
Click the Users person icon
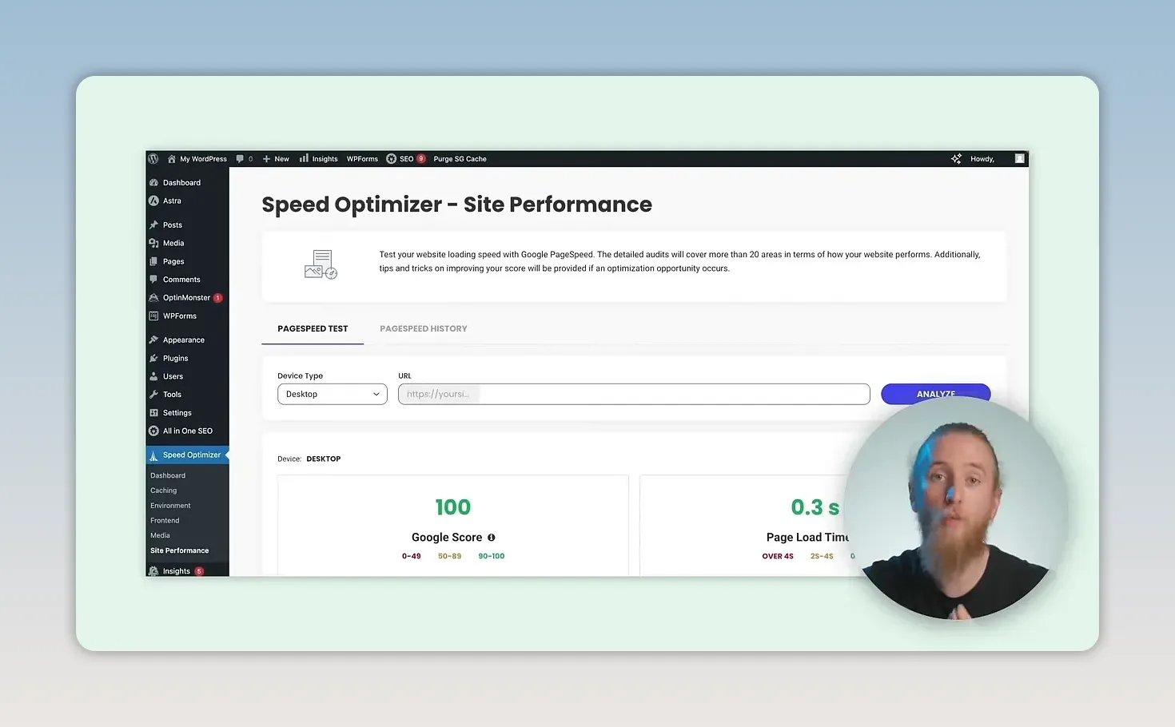(153, 376)
